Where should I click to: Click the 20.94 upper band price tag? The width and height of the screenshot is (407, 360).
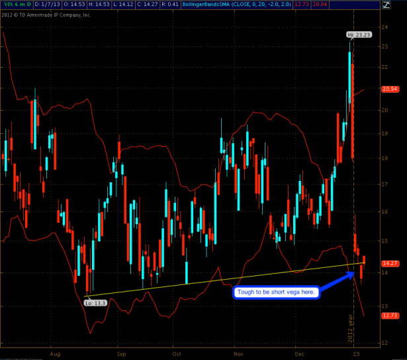pyautogui.click(x=389, y=89)
